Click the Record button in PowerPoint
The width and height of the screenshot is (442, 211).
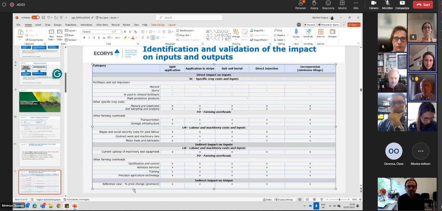[x=309, y=25]
